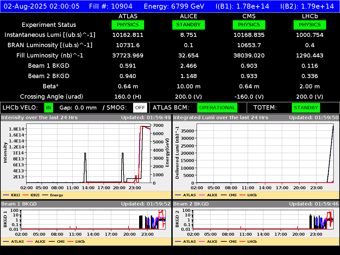
Task: Click ALICE legend entry in Beam 2 BKGD chart
Action: point(208,241)
